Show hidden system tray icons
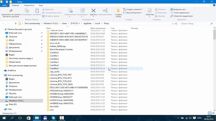The image size is (216, 121). 178,118
